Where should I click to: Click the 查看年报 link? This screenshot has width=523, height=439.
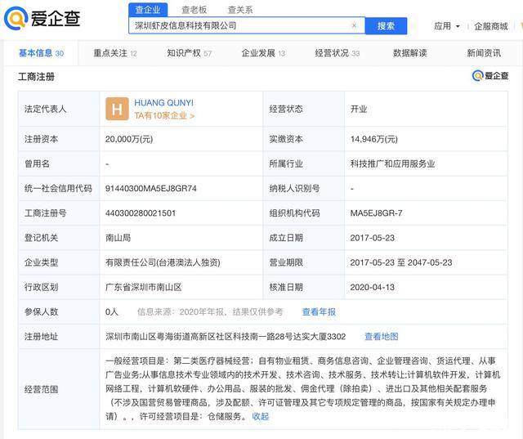tap(319, 312)
